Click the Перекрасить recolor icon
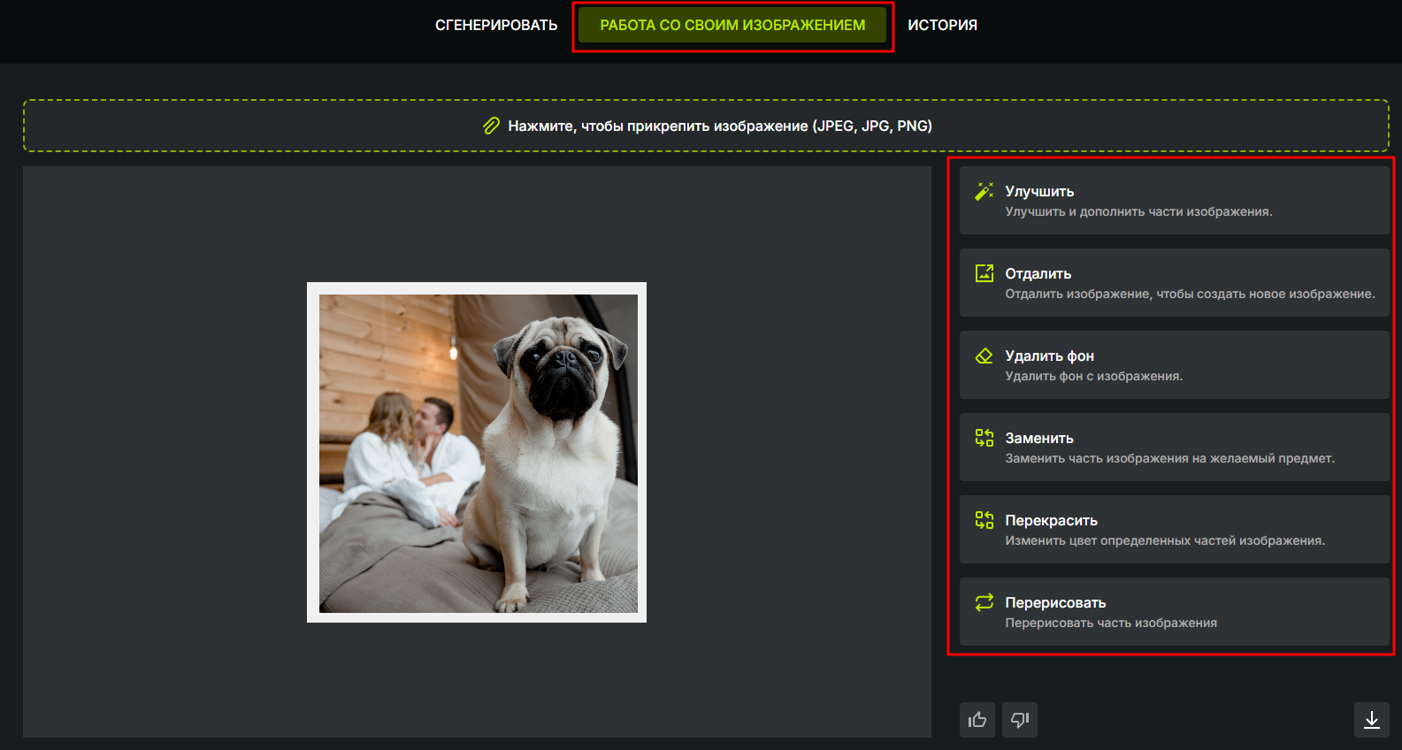This screenshot has height=750, width=1402. (x=984, y=520)
